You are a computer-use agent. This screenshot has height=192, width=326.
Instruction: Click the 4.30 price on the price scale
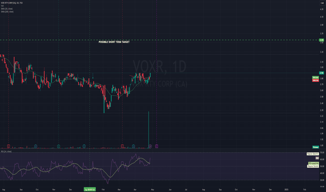click(x=322, y=9)
